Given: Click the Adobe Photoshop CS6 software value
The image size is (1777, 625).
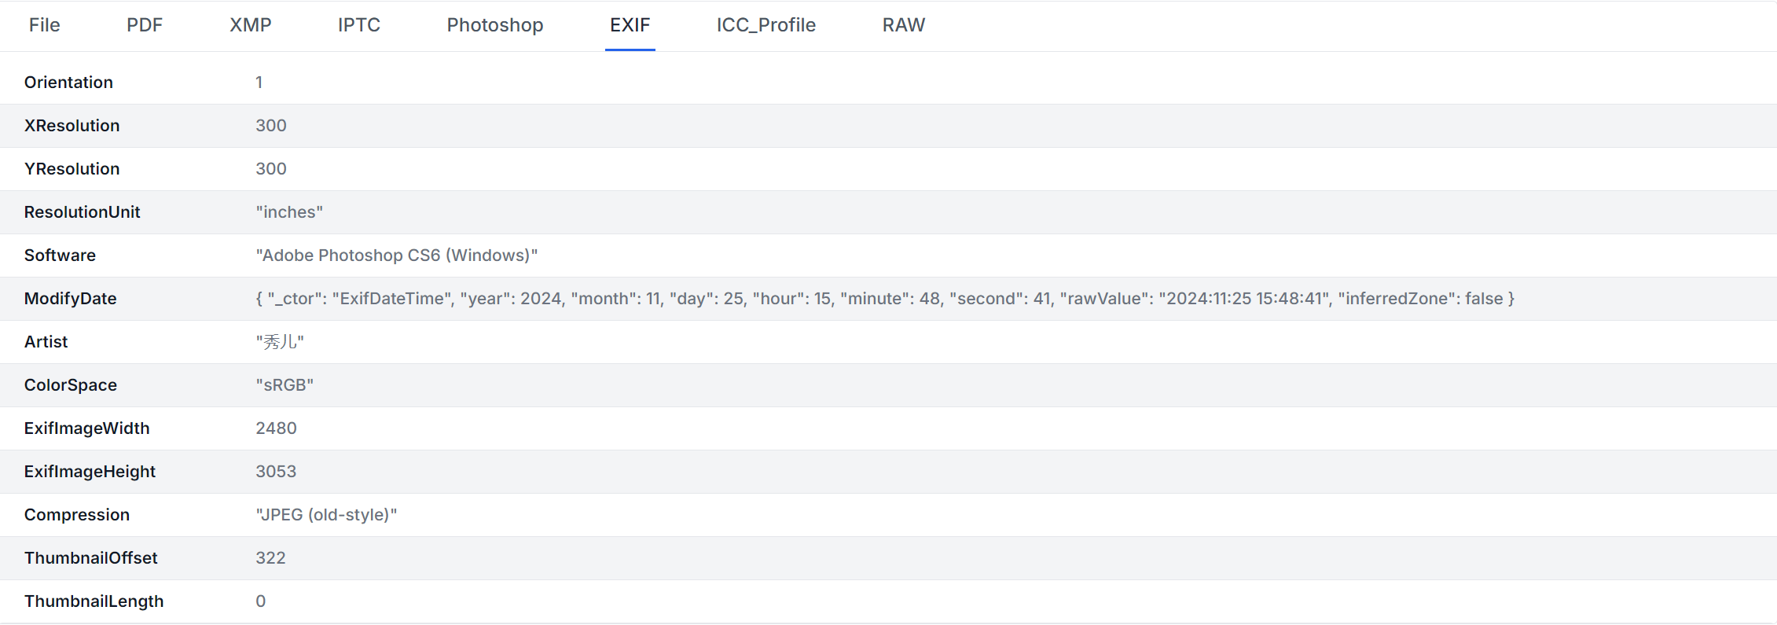Looking at the screenshot, I should (396, 256).
